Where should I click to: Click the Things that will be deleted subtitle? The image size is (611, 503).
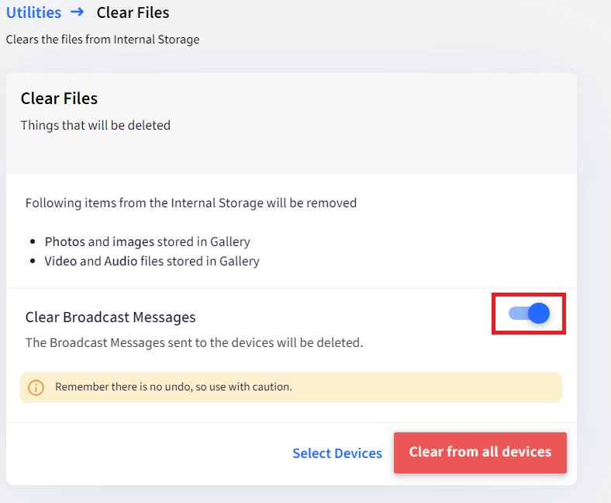point(95,125)
